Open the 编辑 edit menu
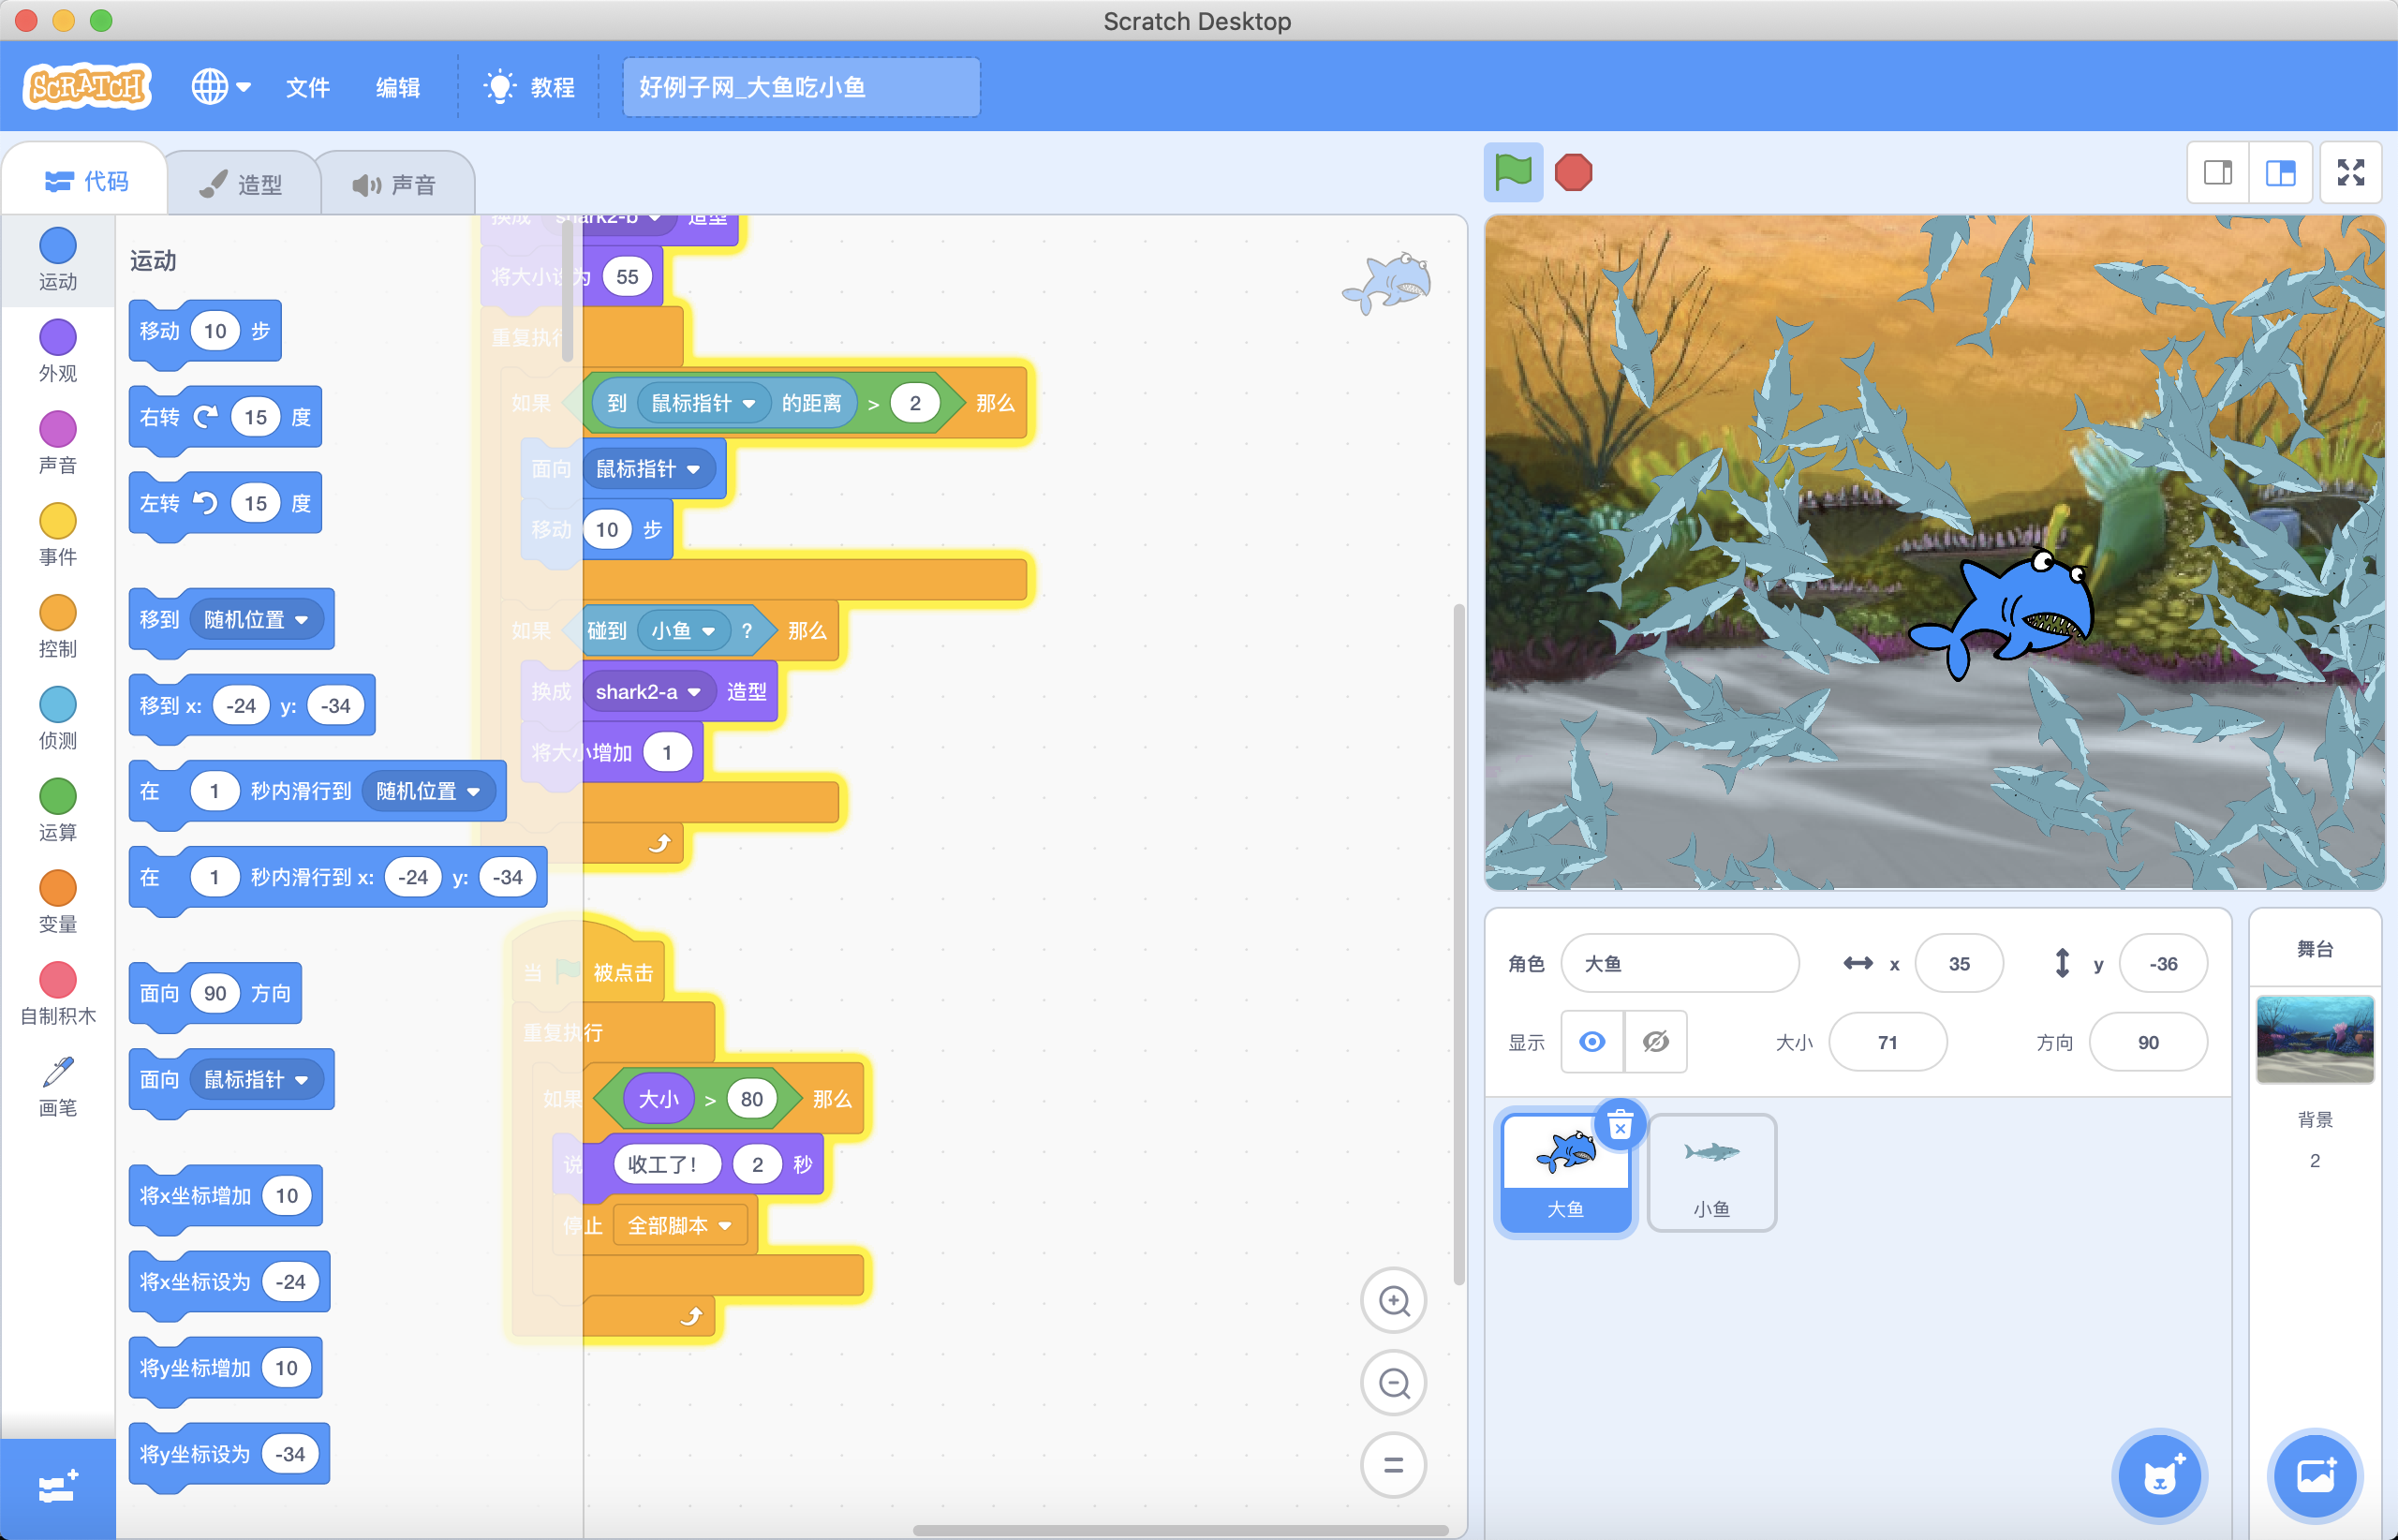The height and width of the screenshot is (1540, 2398). click(x=397, y=87)
